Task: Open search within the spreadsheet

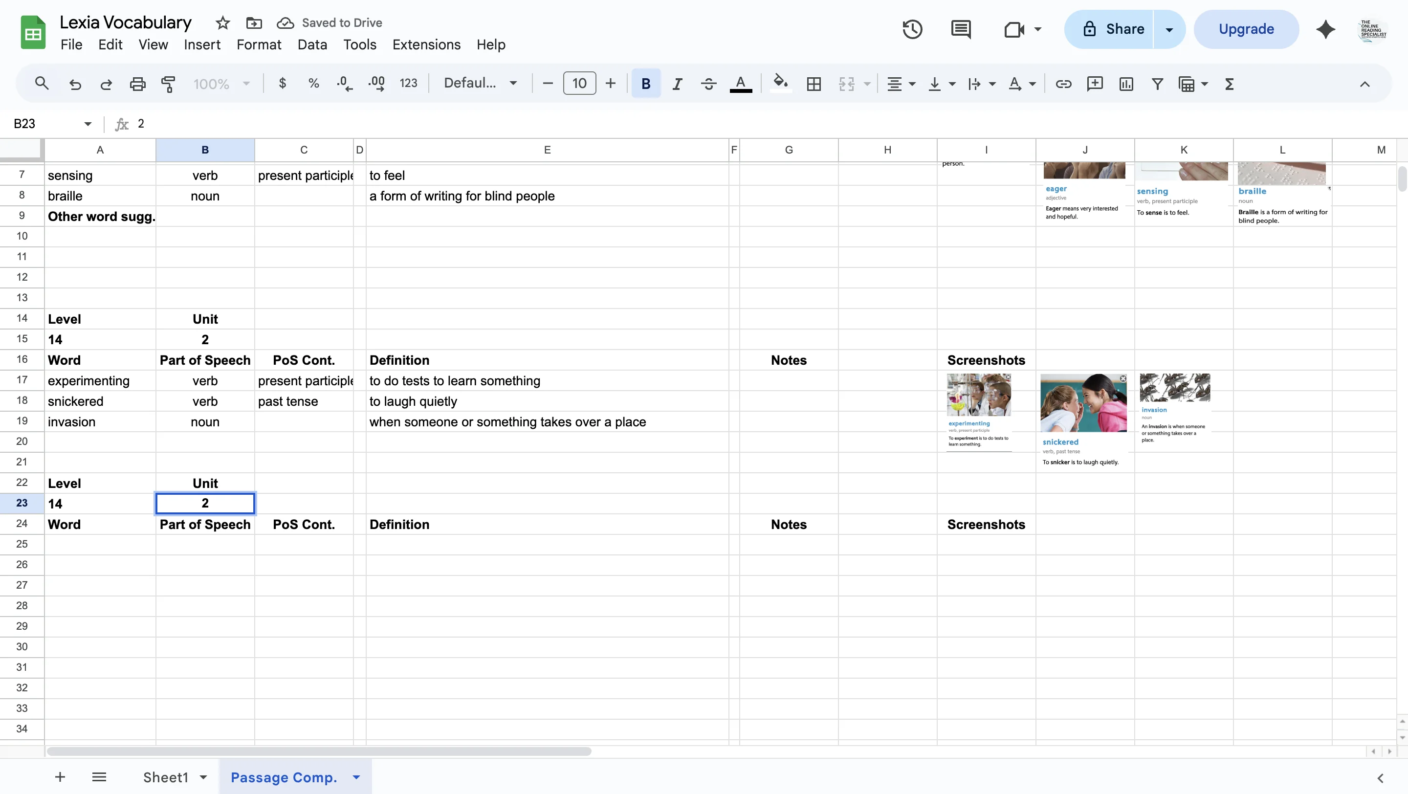Action: (42, 83)
